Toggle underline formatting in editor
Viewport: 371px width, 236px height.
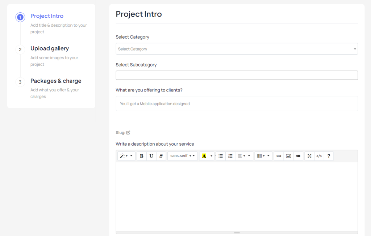click(151, 156)
